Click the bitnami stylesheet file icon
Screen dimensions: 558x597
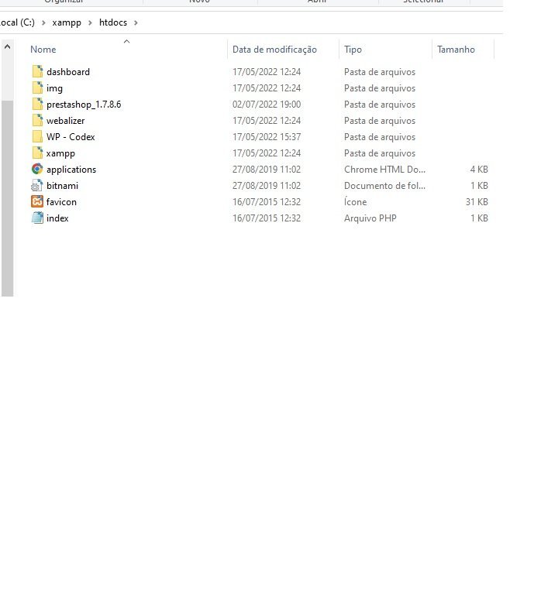pyautogui.click(x=37, y=185)
